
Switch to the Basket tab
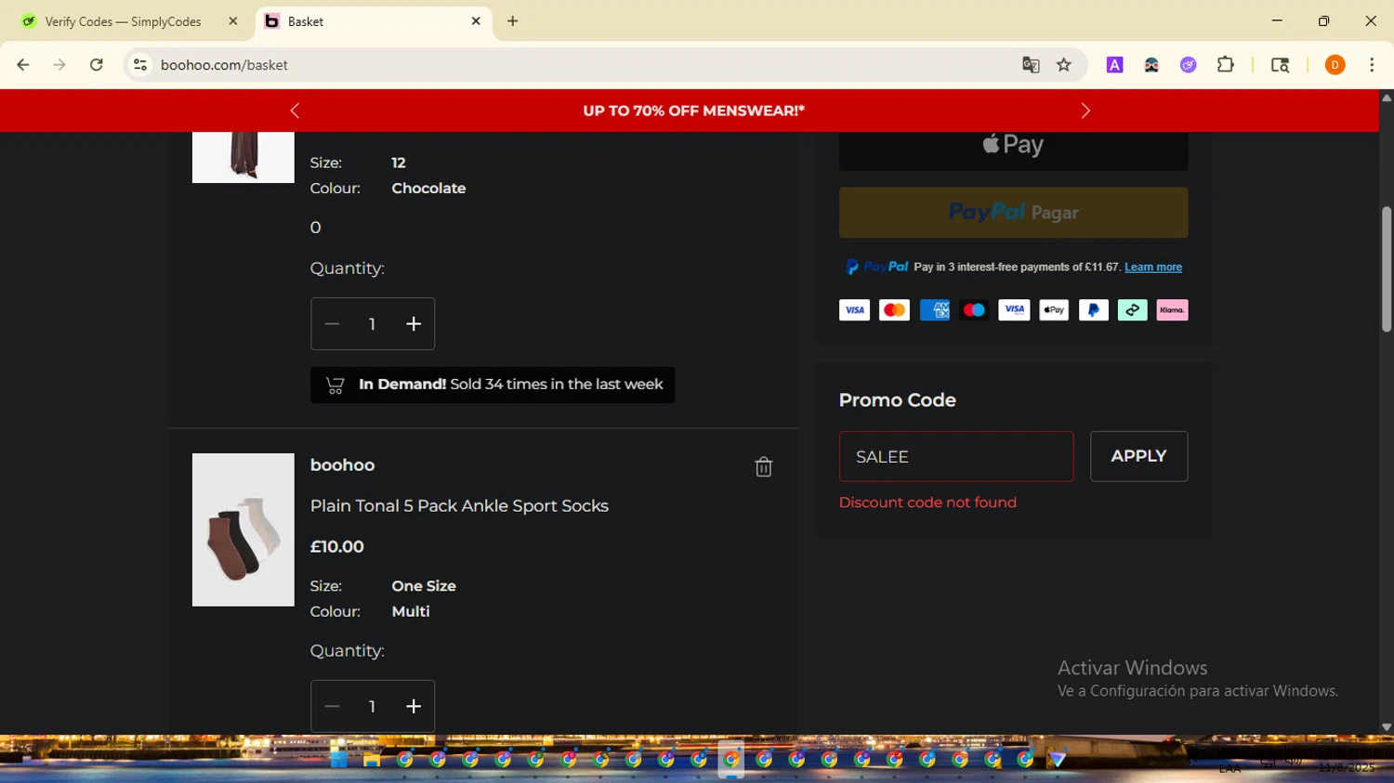point(372,21)
